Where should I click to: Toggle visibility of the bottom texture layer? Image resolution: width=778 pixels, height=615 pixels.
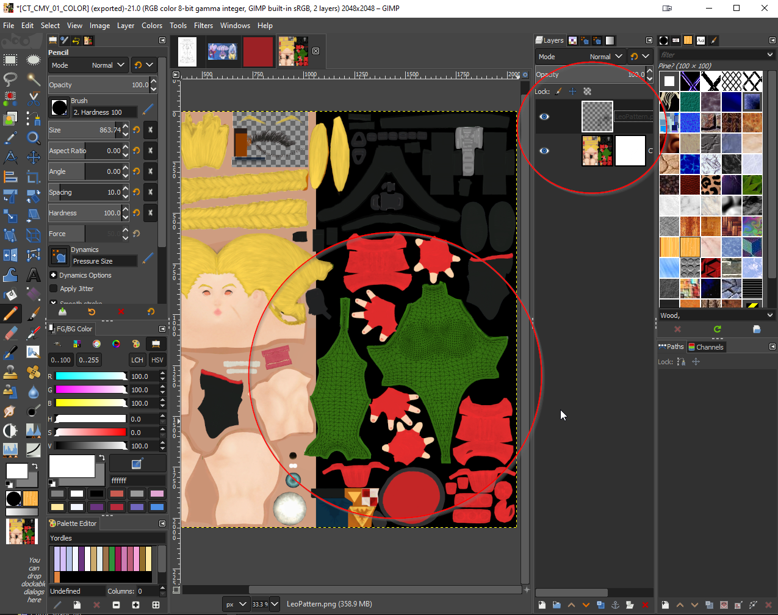point(544,151)
